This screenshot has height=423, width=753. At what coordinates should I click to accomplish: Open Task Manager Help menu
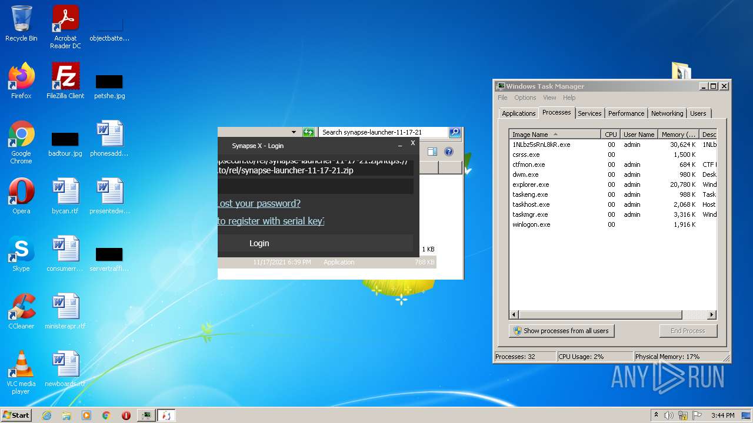[569, 98]
